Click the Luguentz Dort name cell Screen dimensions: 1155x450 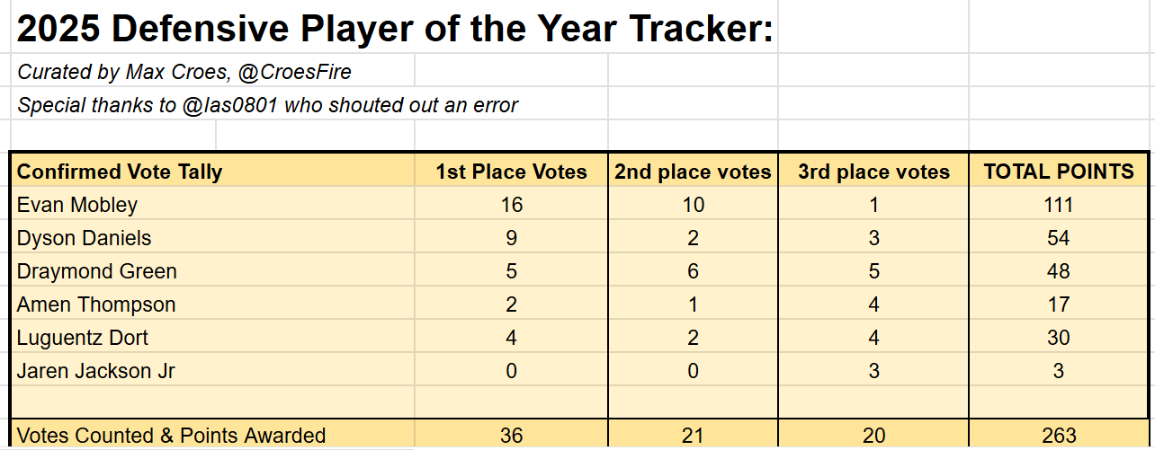(x=213, y=338)
